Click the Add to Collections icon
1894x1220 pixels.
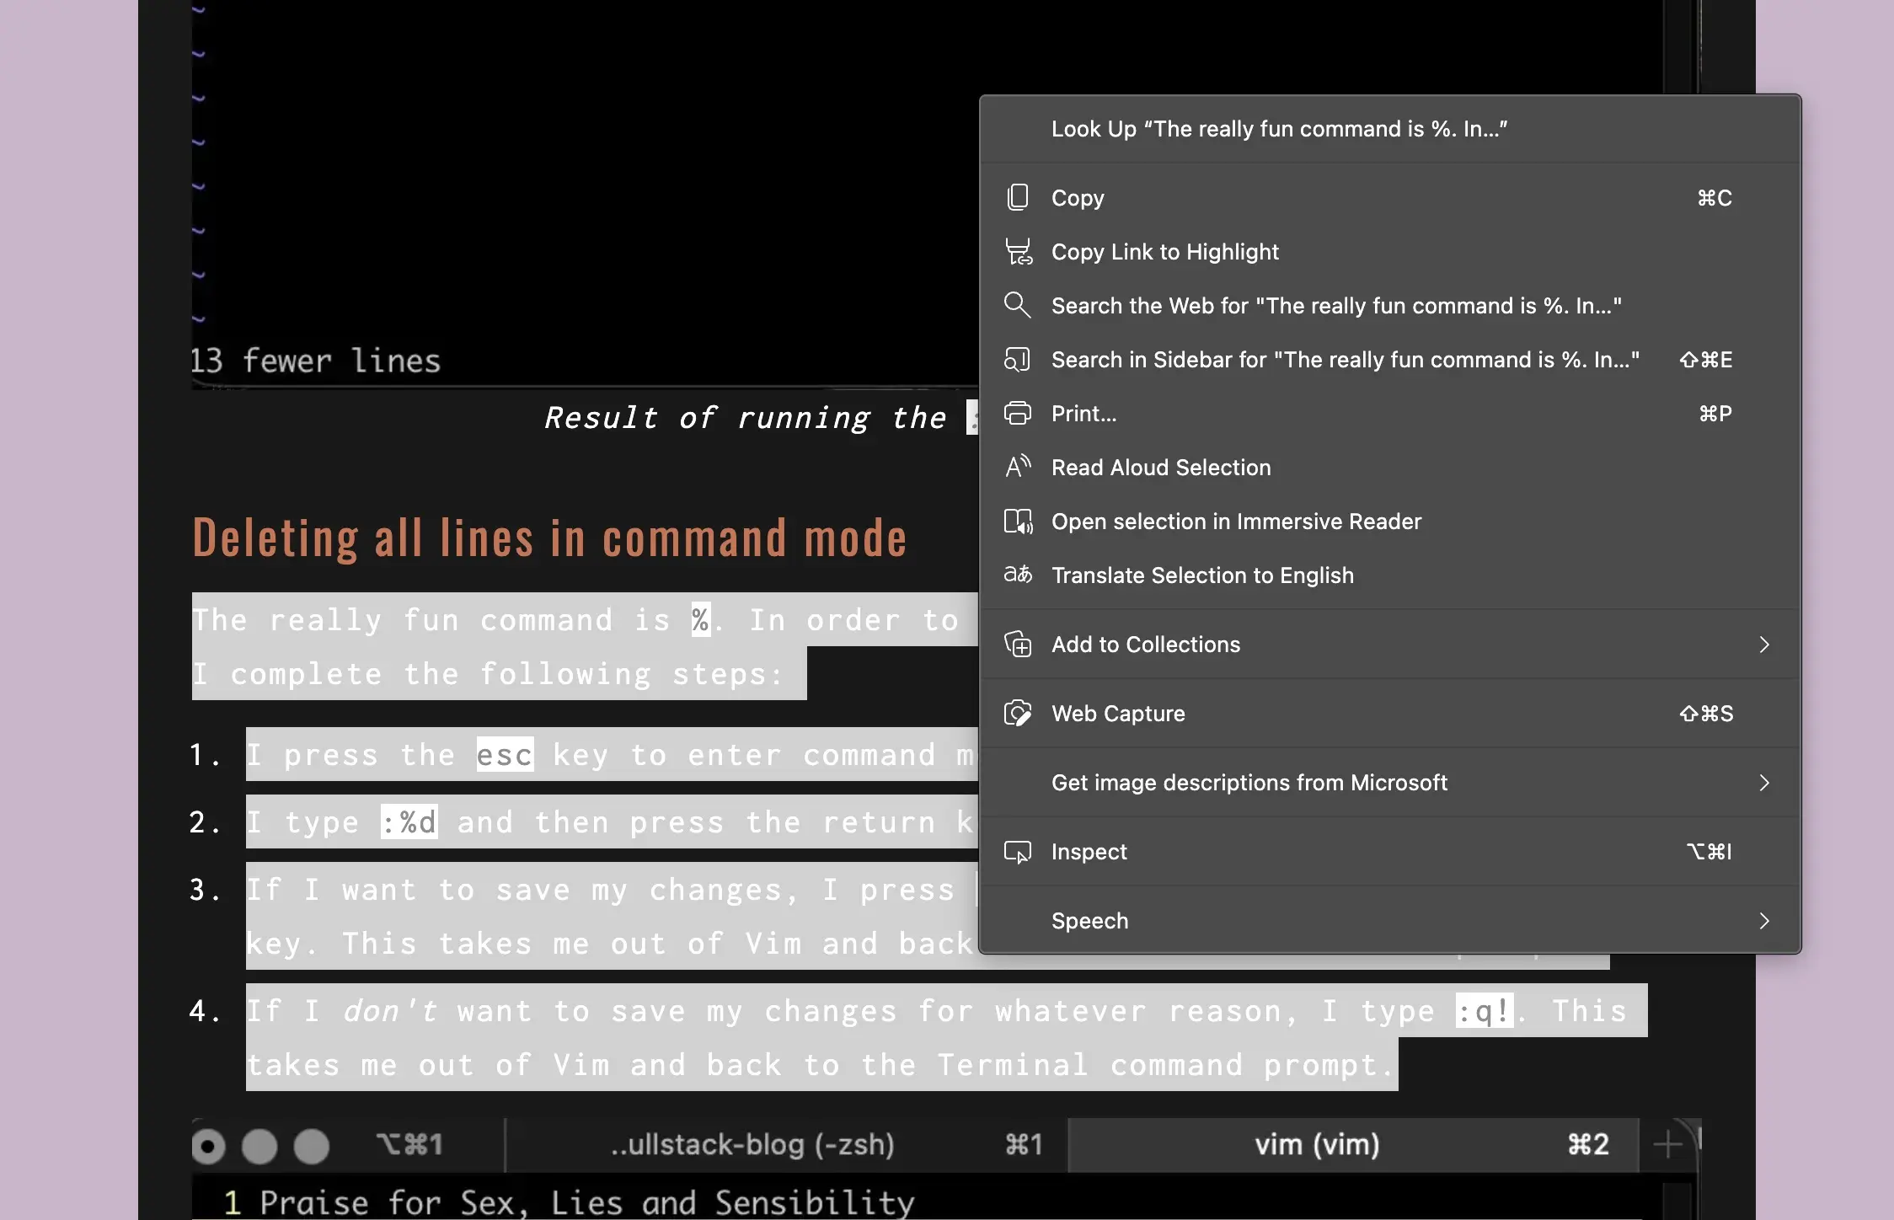point(1018,644)
